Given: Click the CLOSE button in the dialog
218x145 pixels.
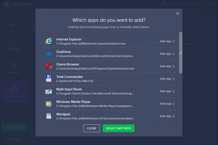Looking at the screenshot, I should 92,128.
